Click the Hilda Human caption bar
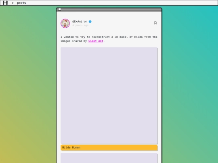Image resolution: width=218 pixels, height=163 pixels. [109, 148]
